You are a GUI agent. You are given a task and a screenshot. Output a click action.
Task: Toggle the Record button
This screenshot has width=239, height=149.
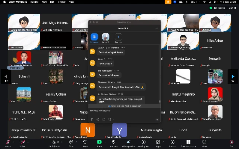173,142
